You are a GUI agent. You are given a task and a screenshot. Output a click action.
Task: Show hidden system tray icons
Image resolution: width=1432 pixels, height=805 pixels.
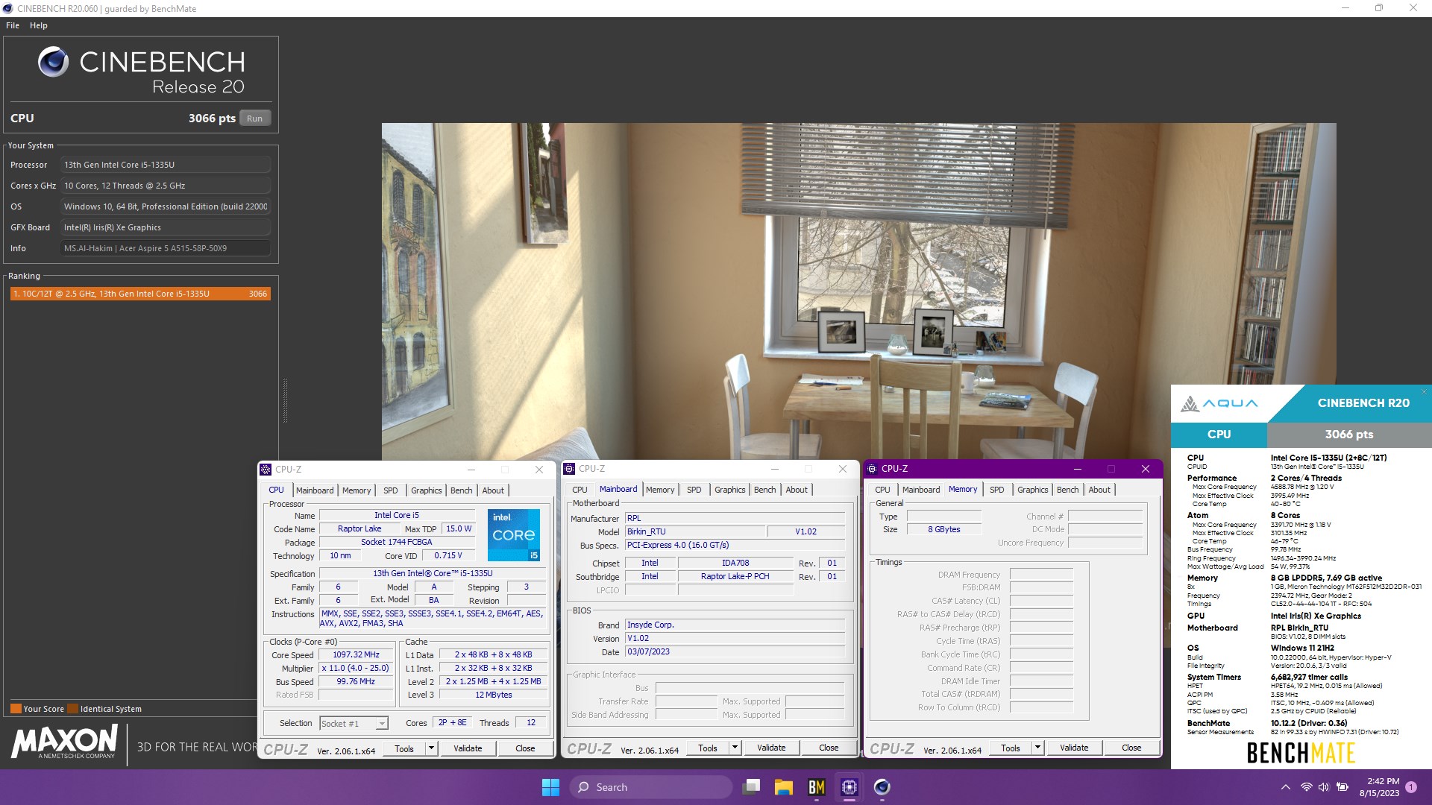[1285, 787]
